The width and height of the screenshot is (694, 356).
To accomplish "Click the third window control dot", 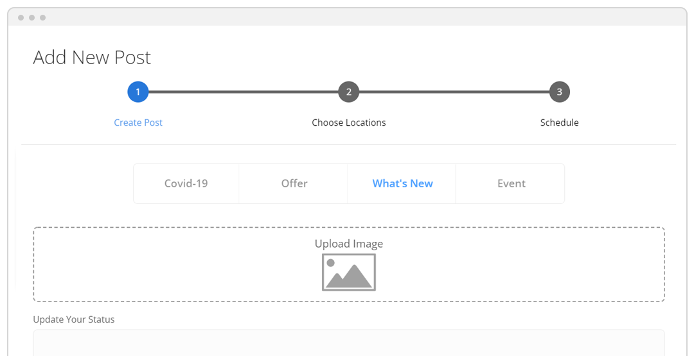I will point(42,17).
